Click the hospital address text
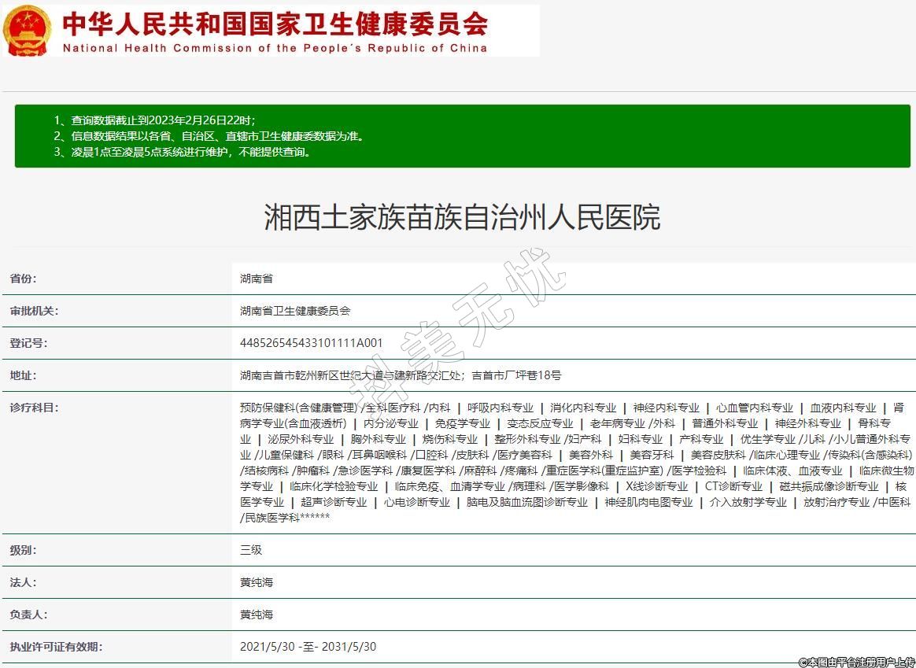Image resolution: width=916 pixels, height=668 pixels. (401, 375)
